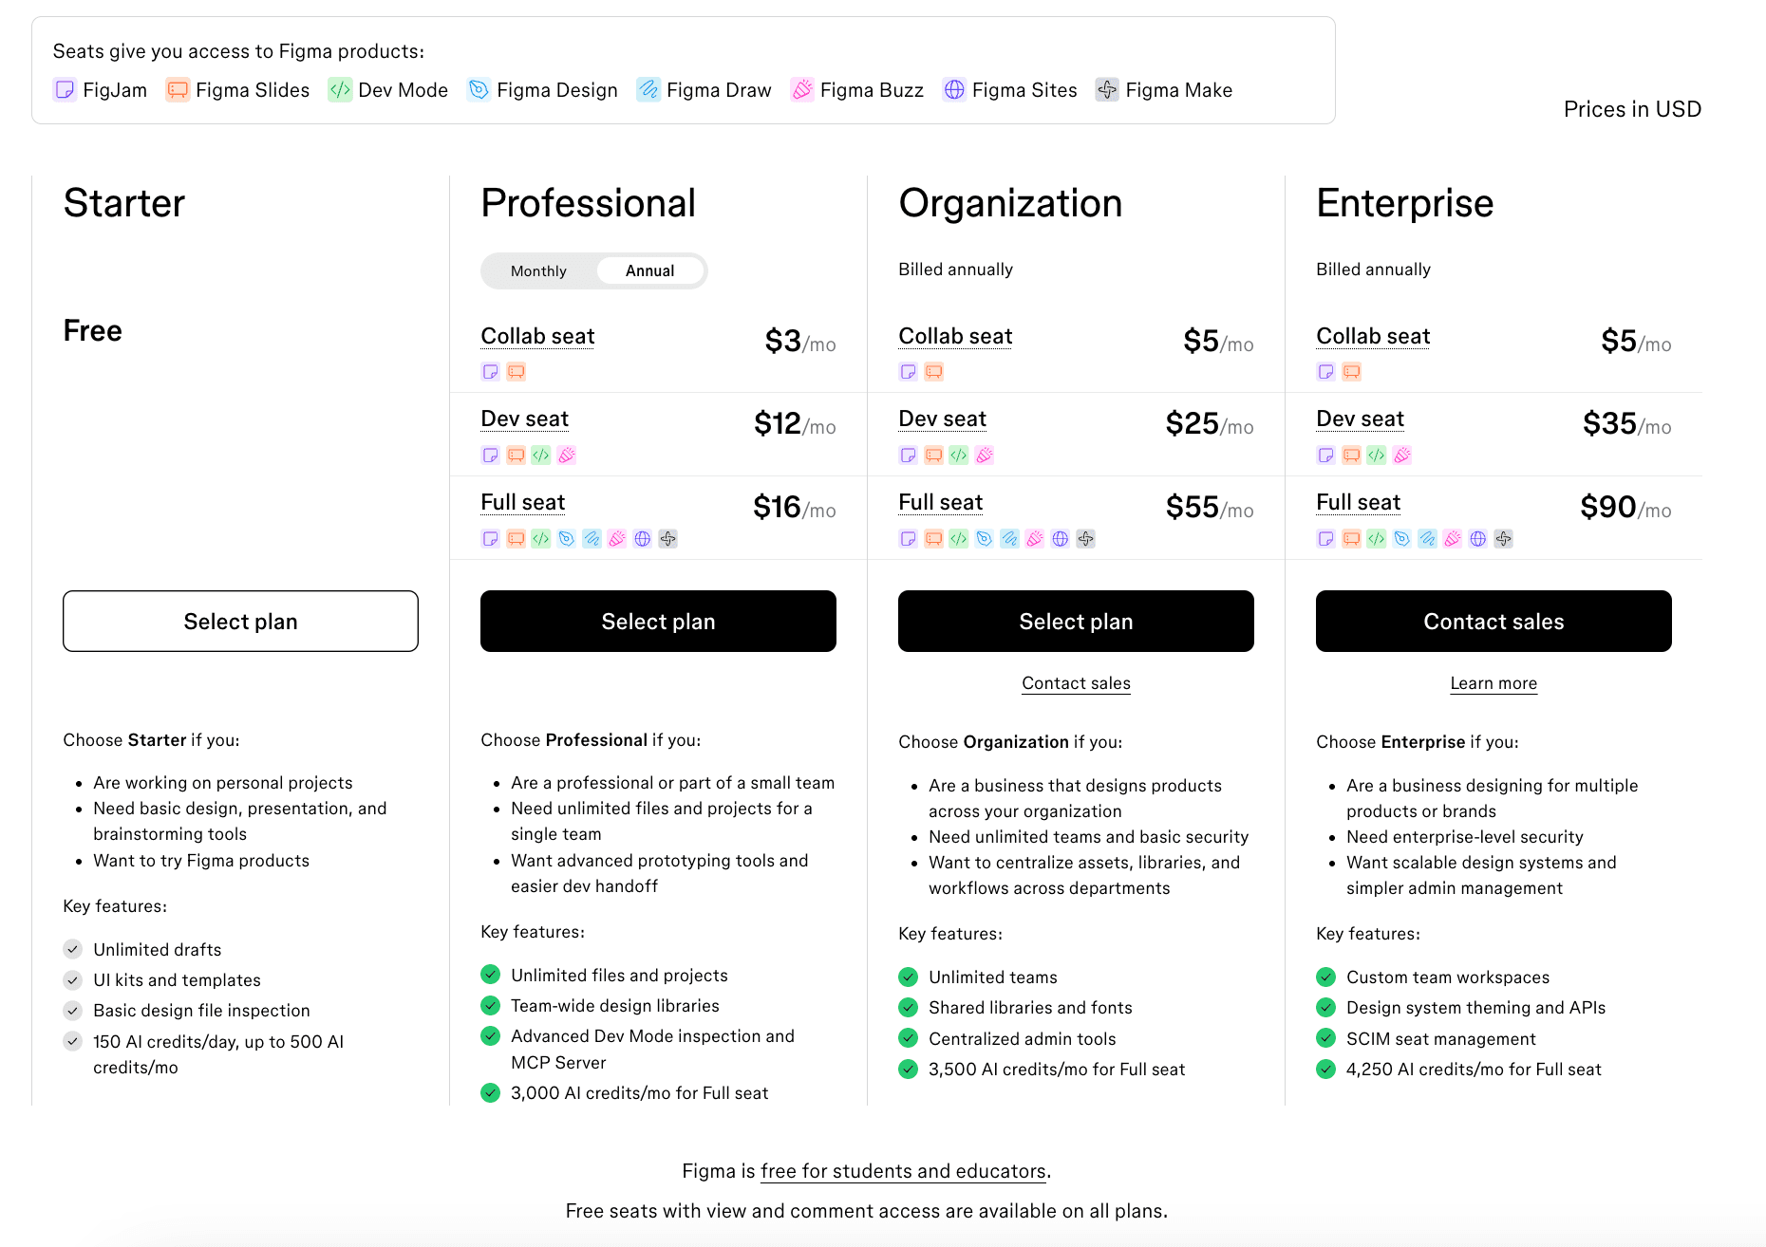The width and height of the screenshot is (1766, 1247).
Task: Click Enterprise Full seat label
Action: pos(1358,503)
